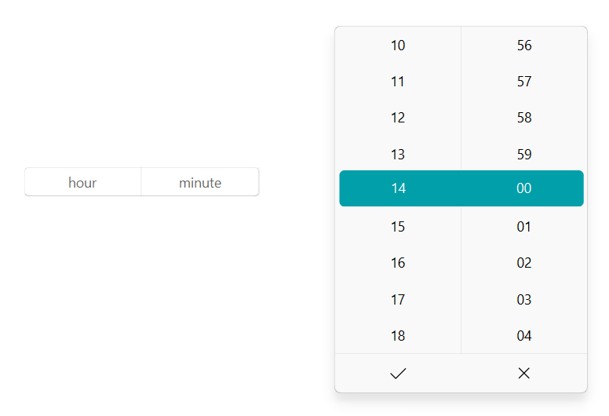This screenshot has width=609, height=416.
Task: Select hour 18 in the list
Action: point(398,336)
